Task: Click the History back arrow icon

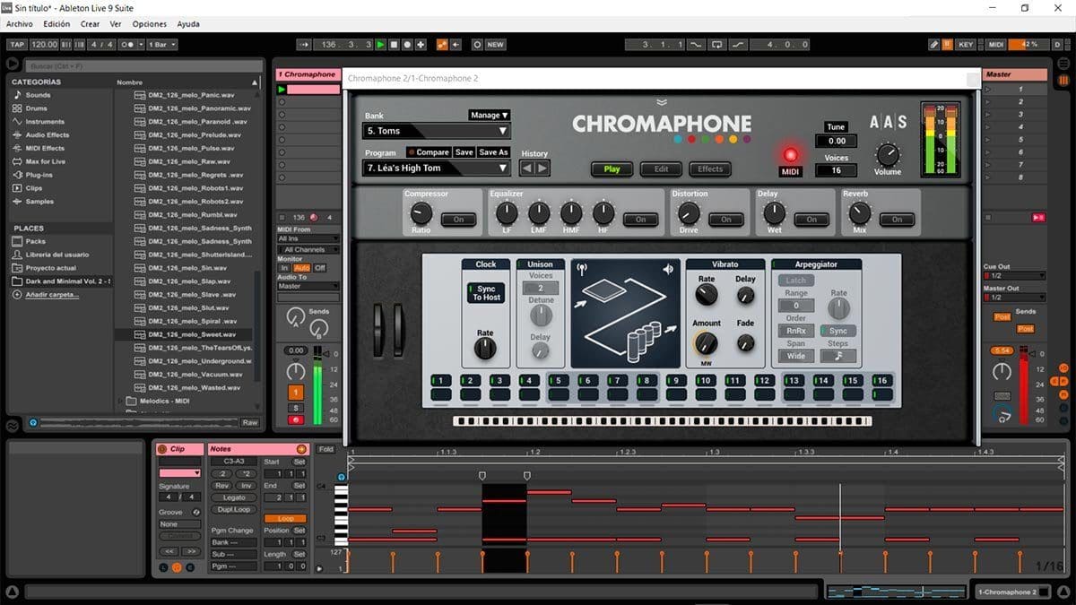Action: point(527,168)
